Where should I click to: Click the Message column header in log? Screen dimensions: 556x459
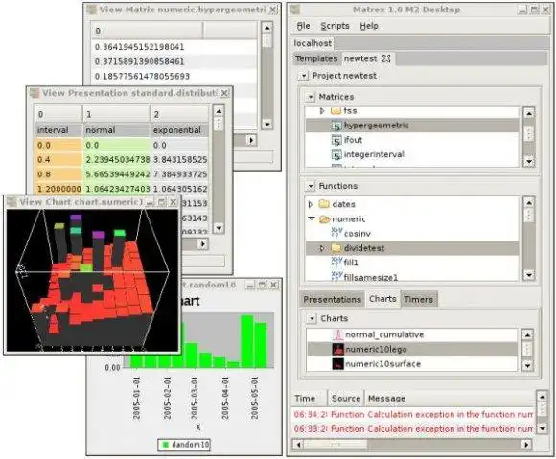450,399
